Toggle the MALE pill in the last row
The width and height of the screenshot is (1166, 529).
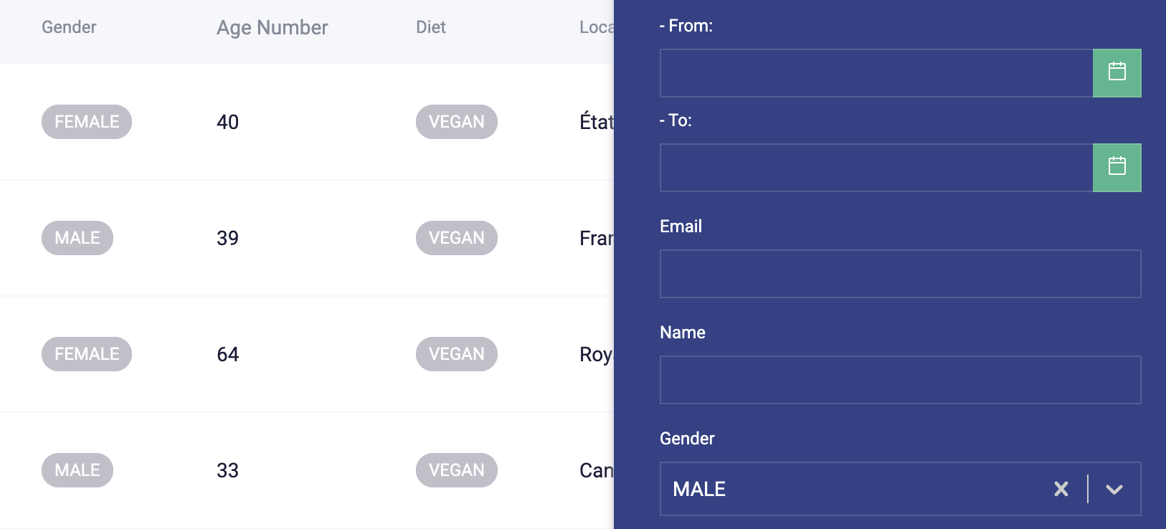coord(77,470)
